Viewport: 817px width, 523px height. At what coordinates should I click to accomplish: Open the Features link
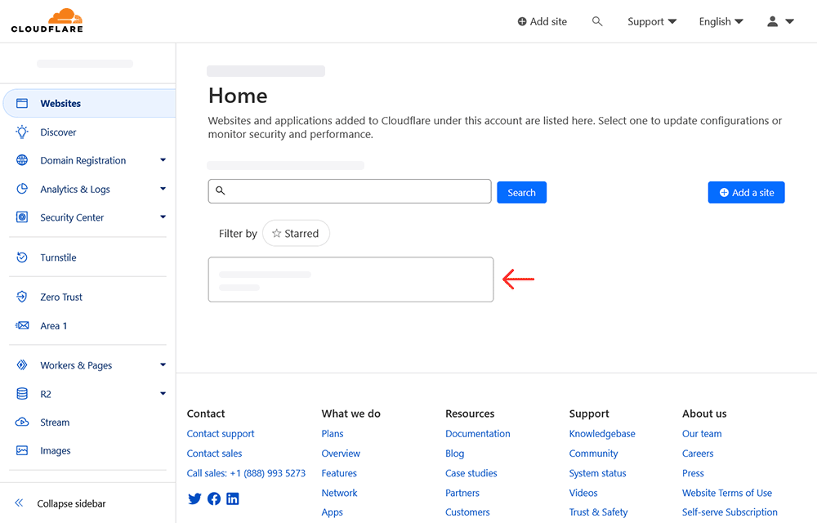coord(339,473)
